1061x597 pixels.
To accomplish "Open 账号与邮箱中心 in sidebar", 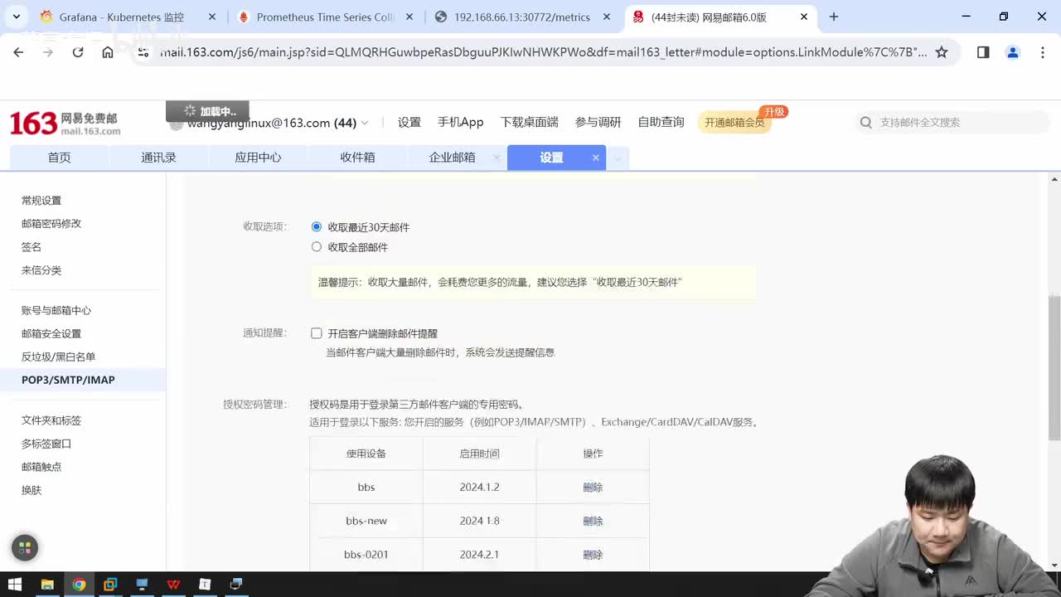I will (56, 310).
